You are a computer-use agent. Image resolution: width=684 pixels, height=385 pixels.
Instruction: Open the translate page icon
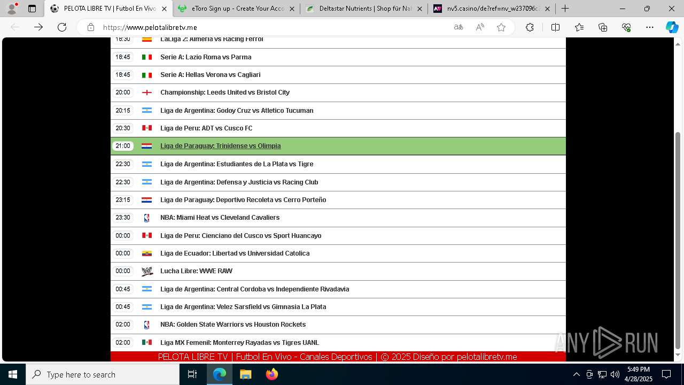click(458, 27)
